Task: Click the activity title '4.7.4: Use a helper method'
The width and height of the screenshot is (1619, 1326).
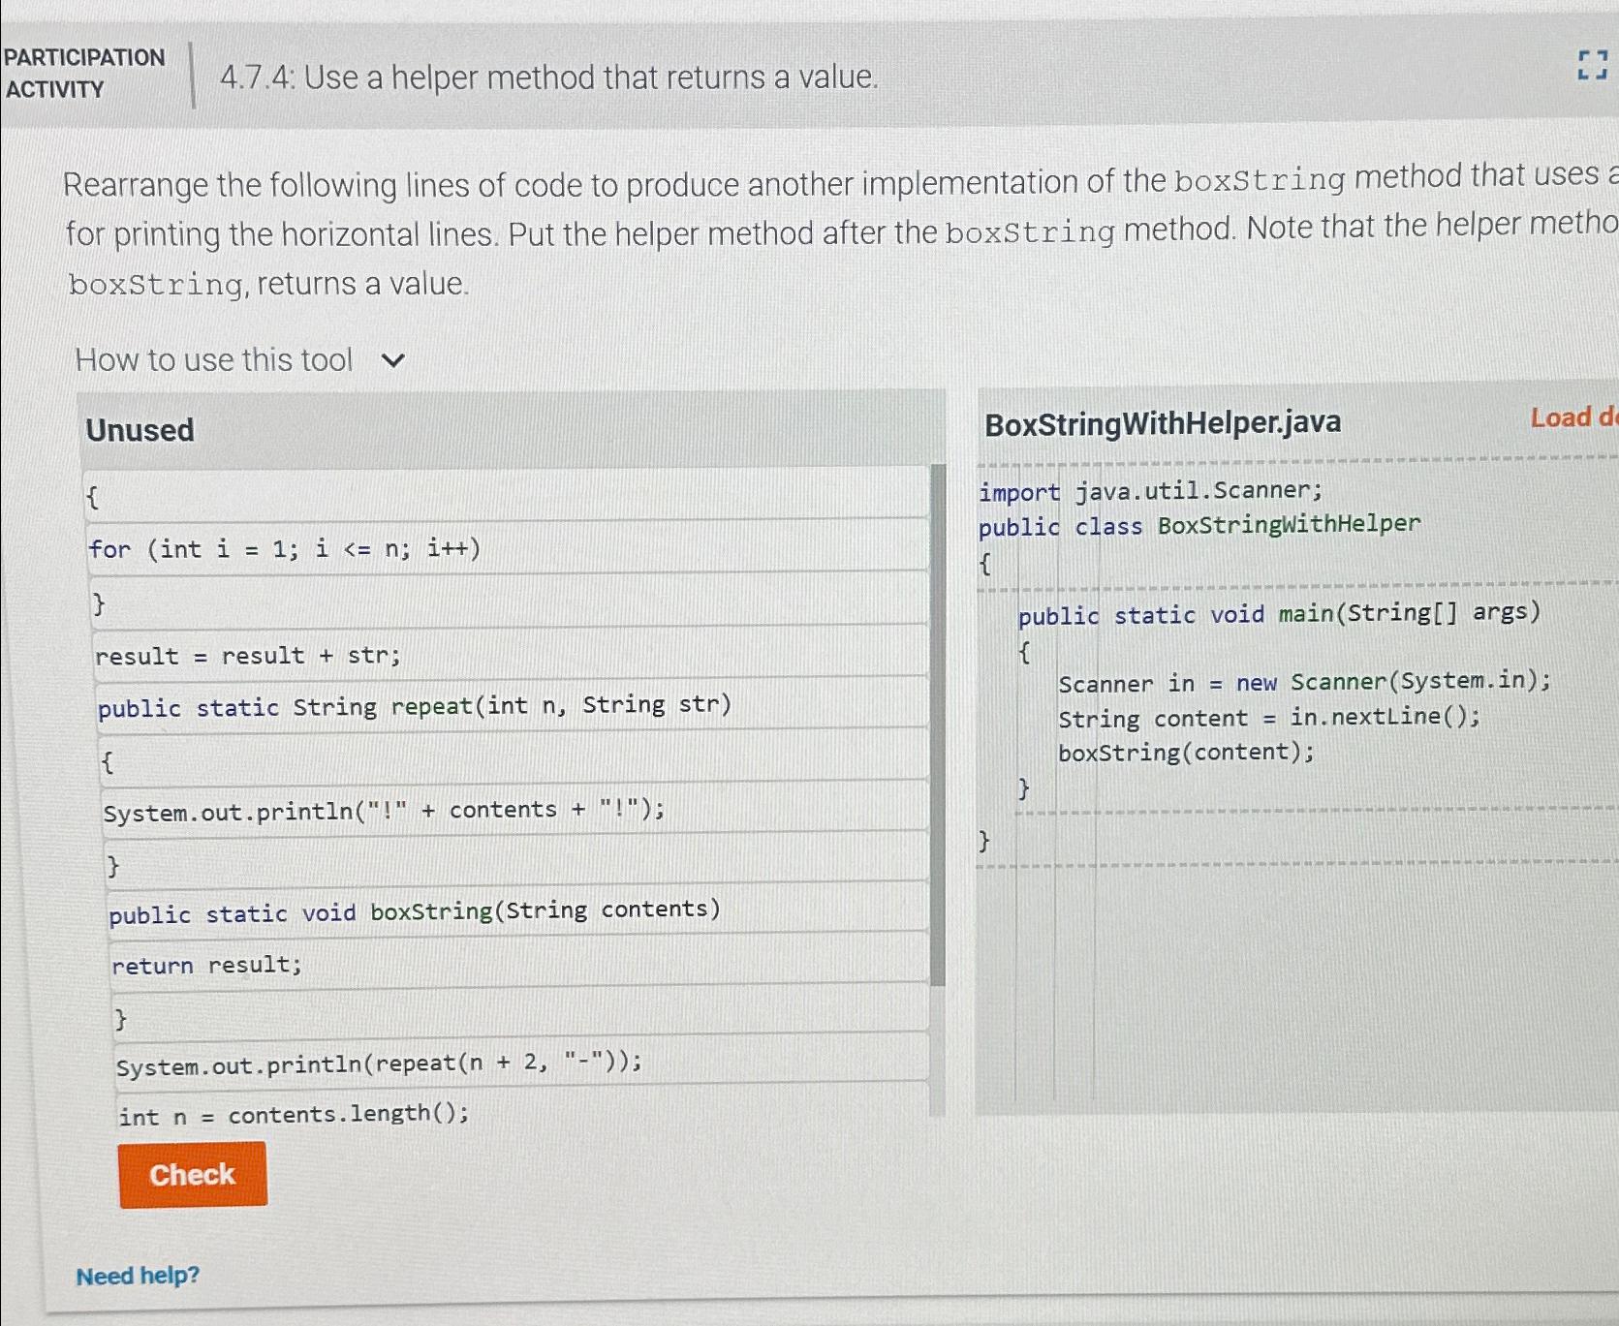Action: pos(549,77)
